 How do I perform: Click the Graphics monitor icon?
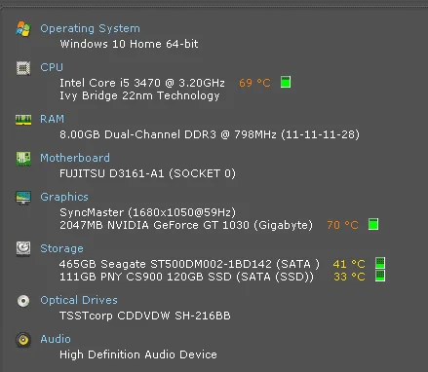23,198
